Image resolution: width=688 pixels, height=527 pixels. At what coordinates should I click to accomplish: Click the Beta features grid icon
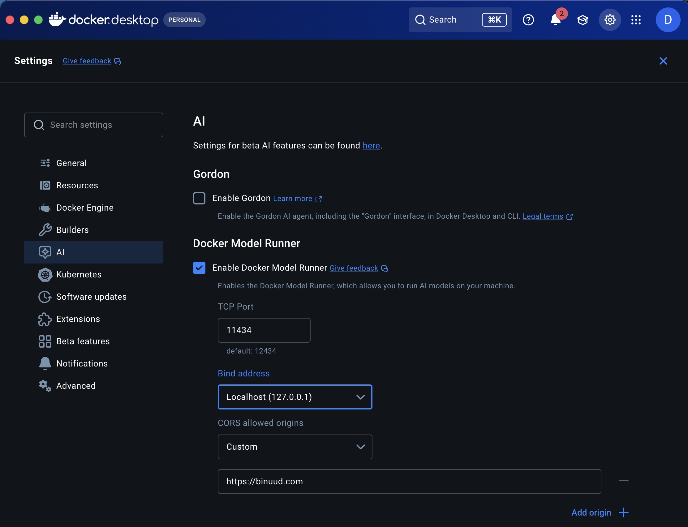[x=45, y=341]
